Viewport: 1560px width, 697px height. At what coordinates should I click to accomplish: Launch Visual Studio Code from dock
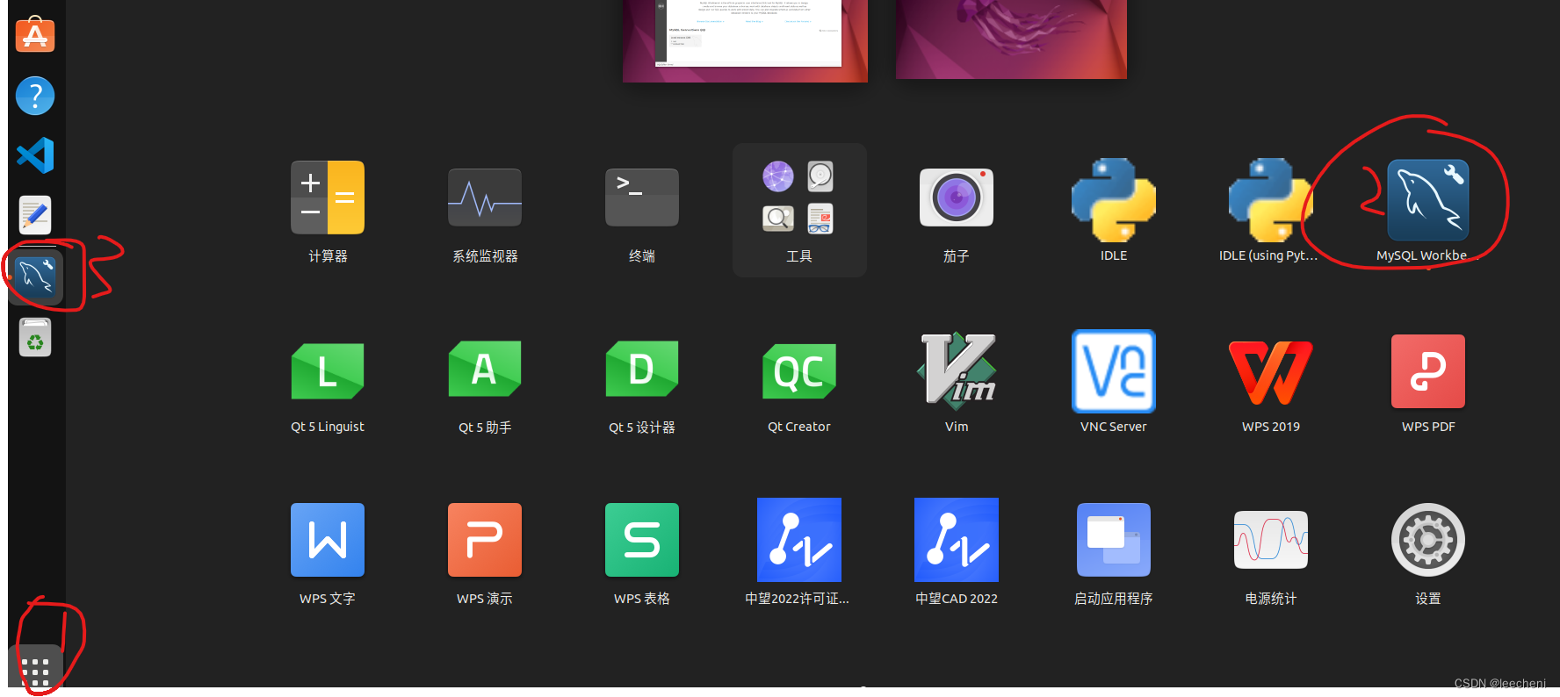click(35, 155)
